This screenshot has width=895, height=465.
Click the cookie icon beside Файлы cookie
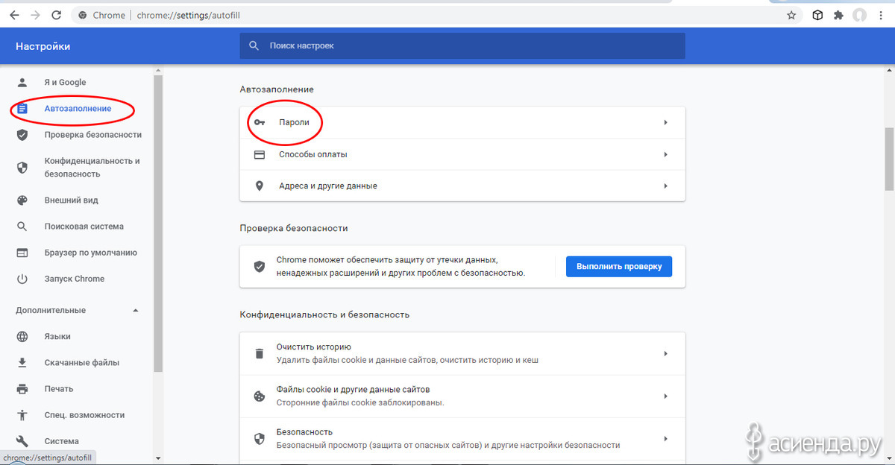pos(260,396)
